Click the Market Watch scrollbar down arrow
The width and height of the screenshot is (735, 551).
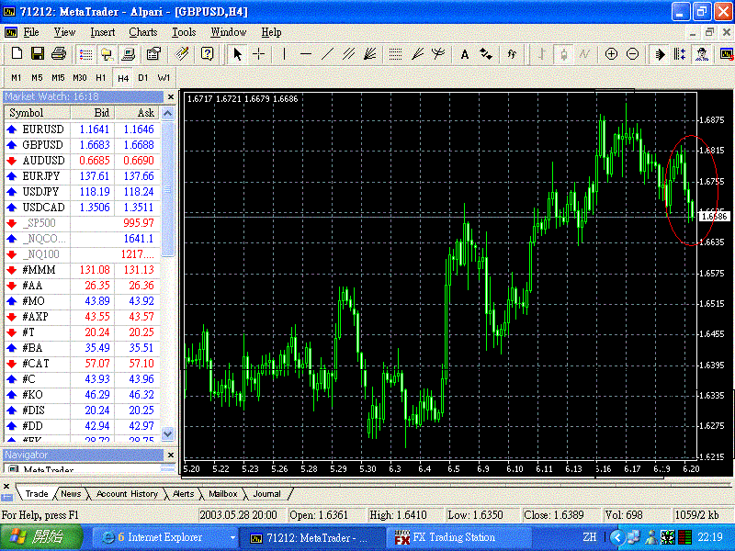point(168,433)
